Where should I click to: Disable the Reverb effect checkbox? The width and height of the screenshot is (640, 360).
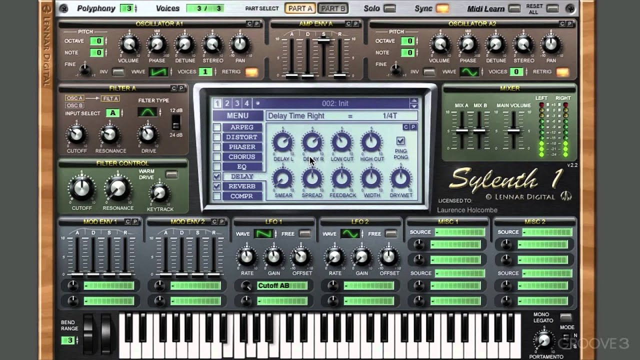(x=217, y=186)
